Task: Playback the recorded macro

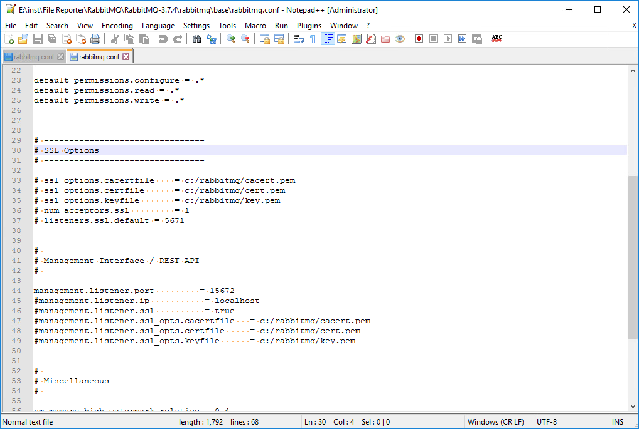Action: (448, 38)
